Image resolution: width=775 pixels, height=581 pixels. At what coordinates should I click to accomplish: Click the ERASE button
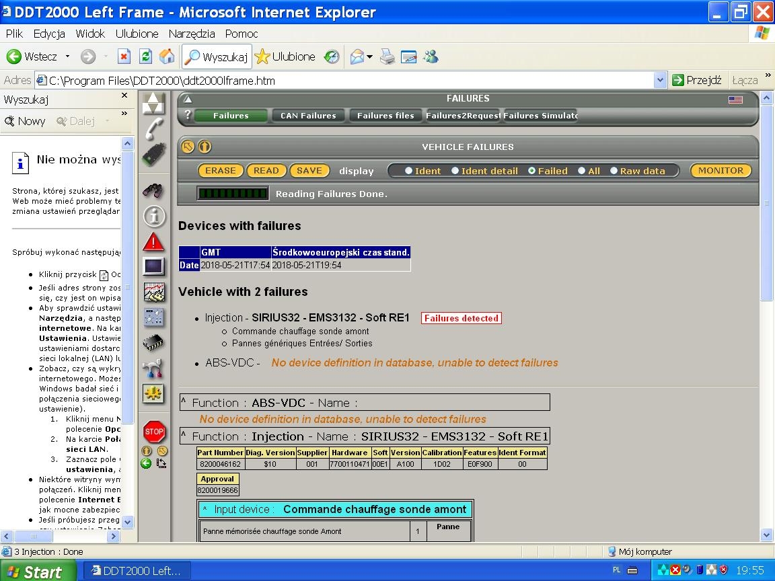(221, 170)
